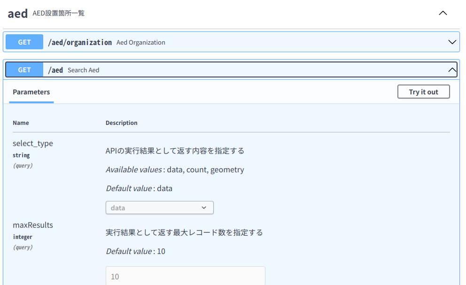The image size is (466, 285).
Task: Select the /aed/organization path text
Action: pos(80,42)
